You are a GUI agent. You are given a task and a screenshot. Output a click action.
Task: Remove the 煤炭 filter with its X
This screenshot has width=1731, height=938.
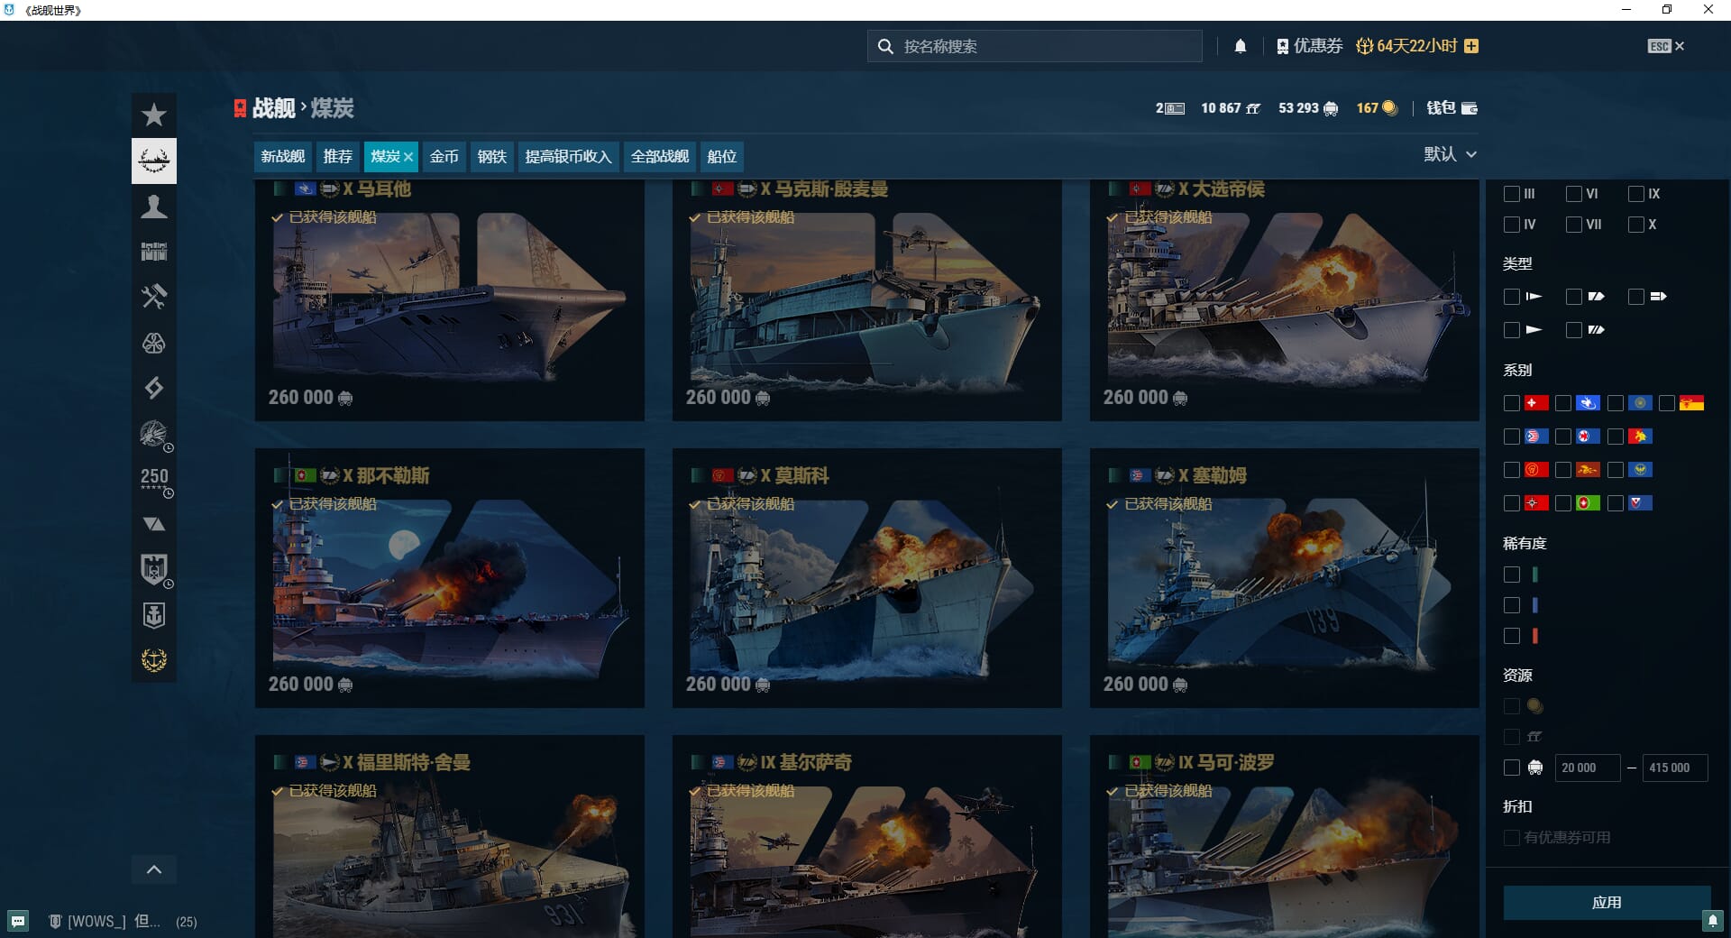tap(408, 157)
